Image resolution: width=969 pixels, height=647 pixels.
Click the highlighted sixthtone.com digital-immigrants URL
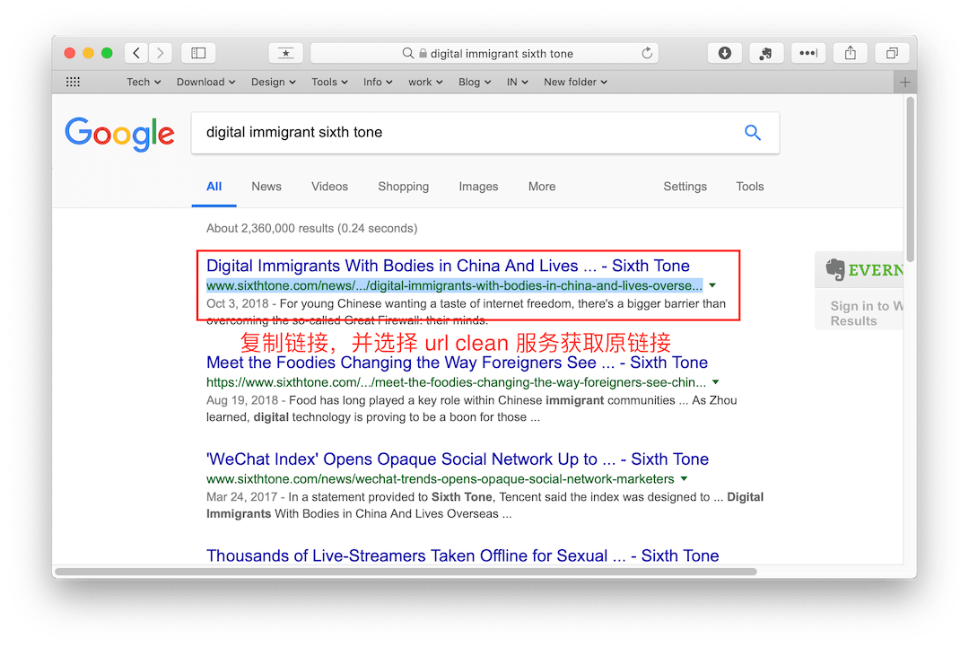[x=454, y=285]
